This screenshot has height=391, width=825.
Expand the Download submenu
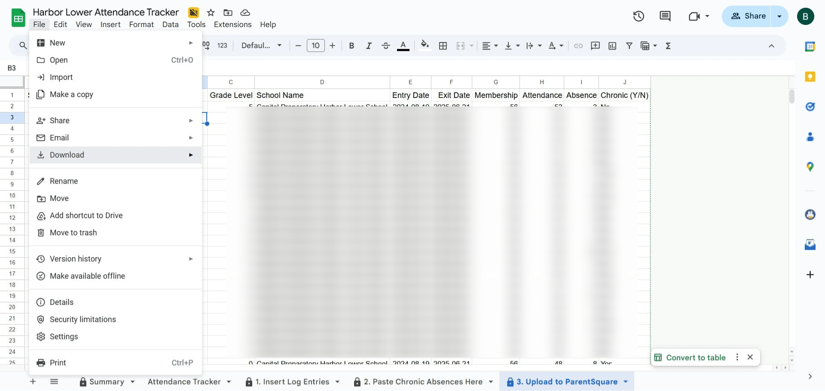point(116,155)
